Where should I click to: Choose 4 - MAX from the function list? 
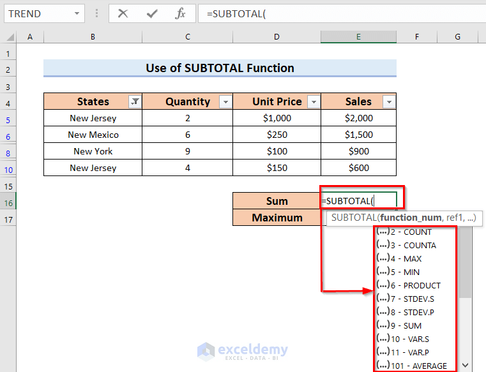coord(415,258)
